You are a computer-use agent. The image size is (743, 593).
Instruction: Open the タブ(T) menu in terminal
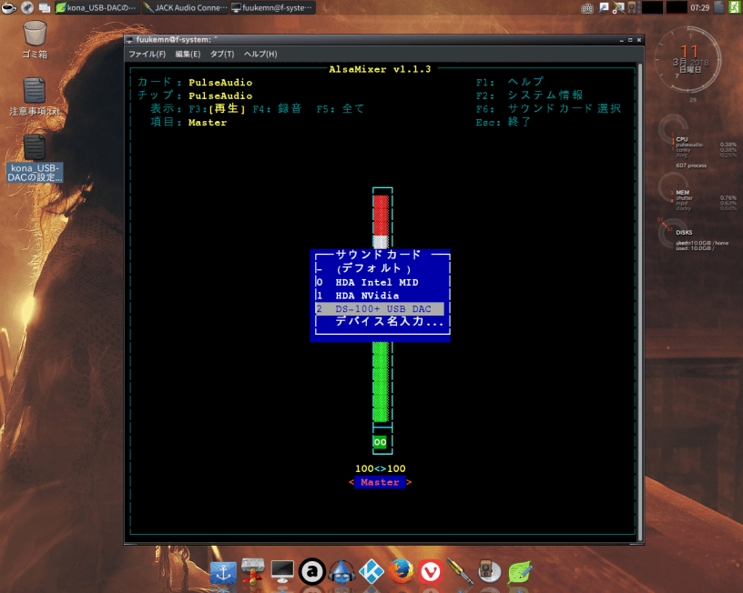tap(222, 54)
